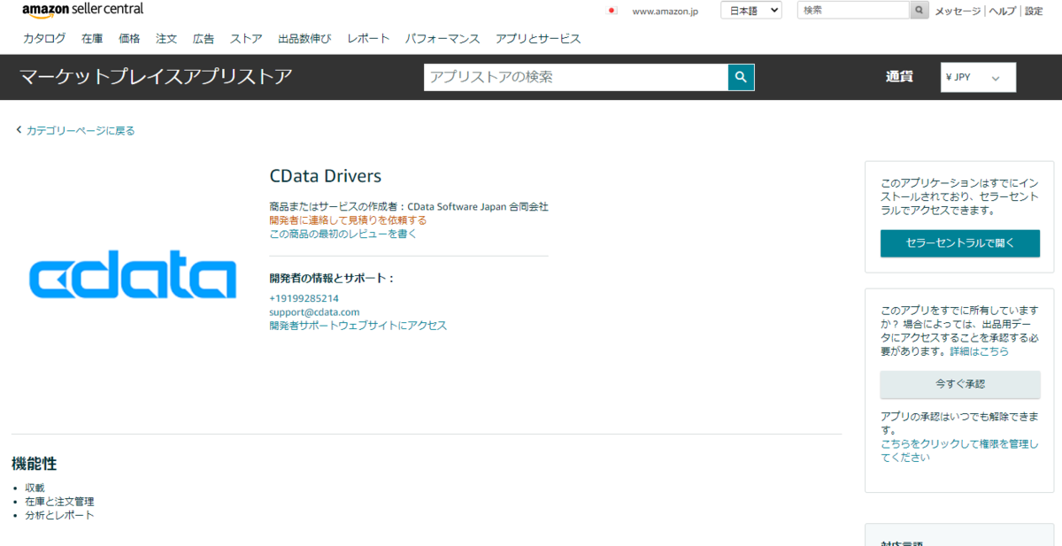Click the Amazon Seller Central logo
The image size is (1062, 546).
tap(82, 10)
